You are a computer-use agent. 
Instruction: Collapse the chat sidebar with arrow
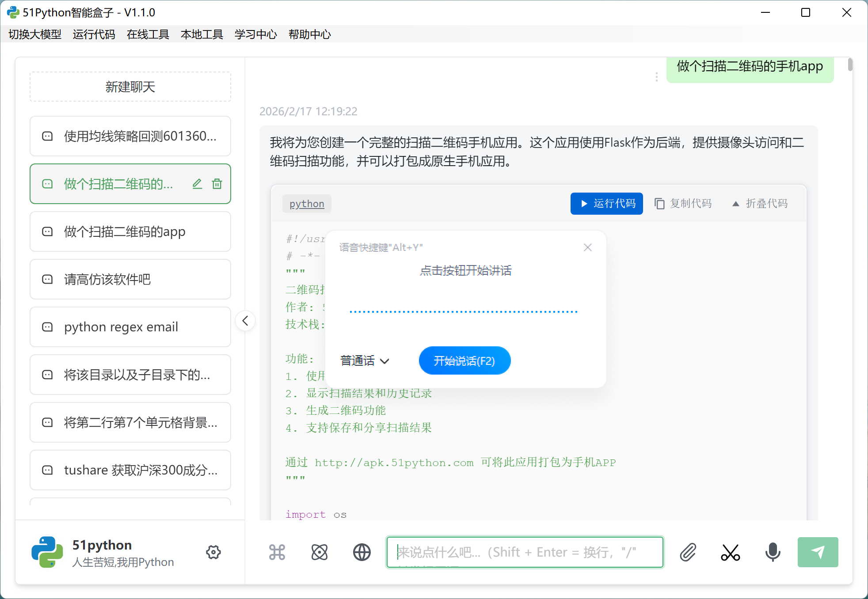(245, 321)
